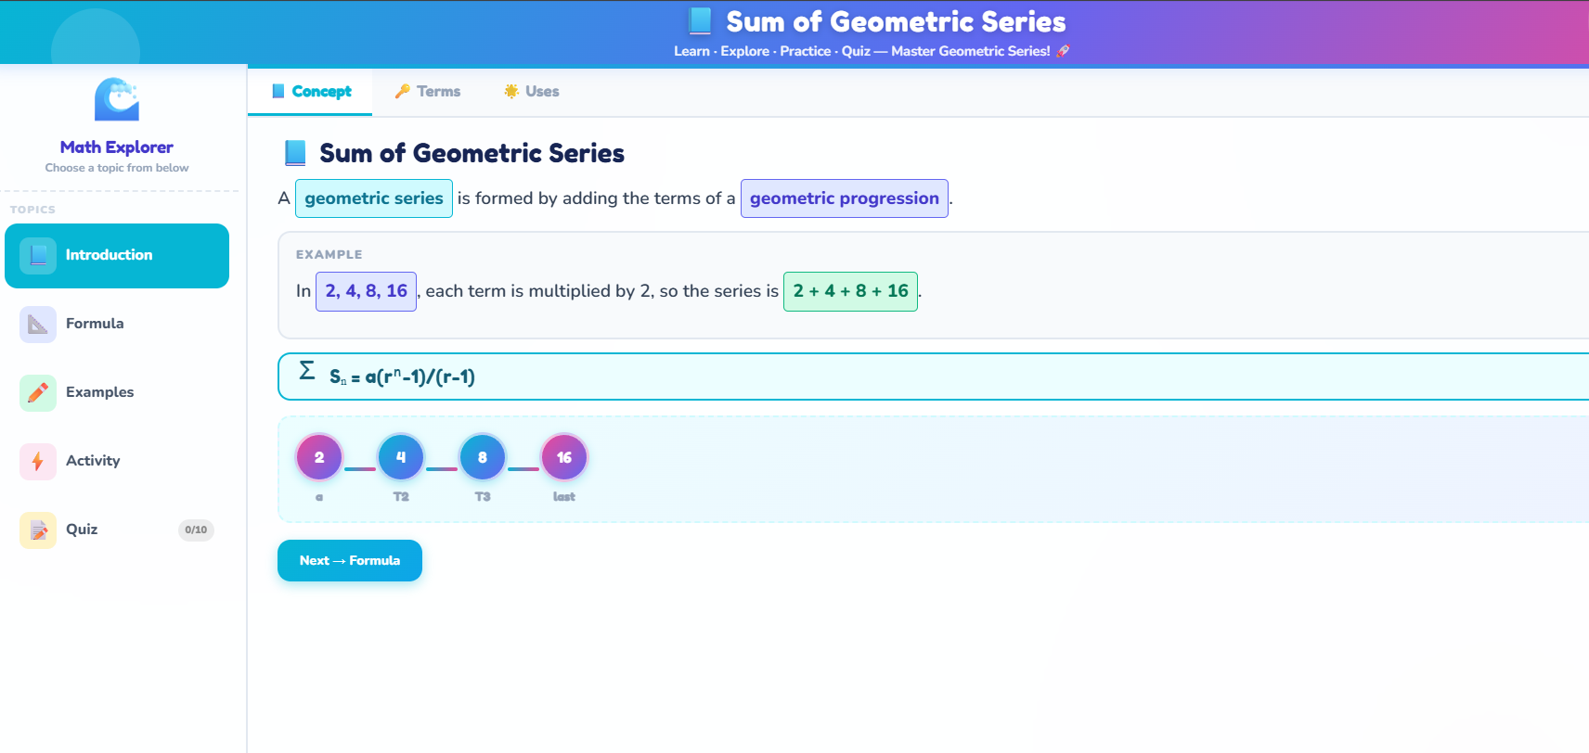Image resolution: width=1589 pixels, height=753 pixels.
Task: Click the sigma symbol beside the formula
Action: tap(305, 374)
